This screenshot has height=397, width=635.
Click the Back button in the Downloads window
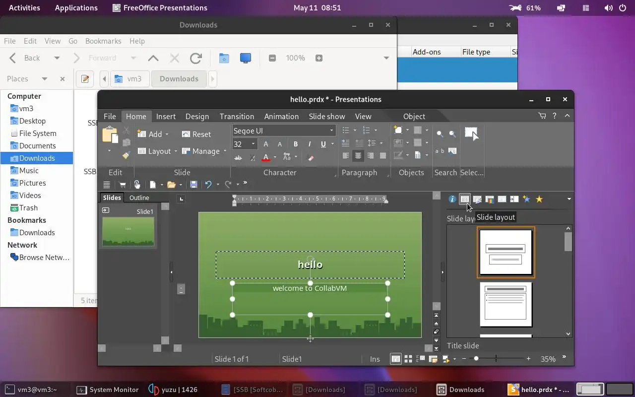(x=25, y=58)
